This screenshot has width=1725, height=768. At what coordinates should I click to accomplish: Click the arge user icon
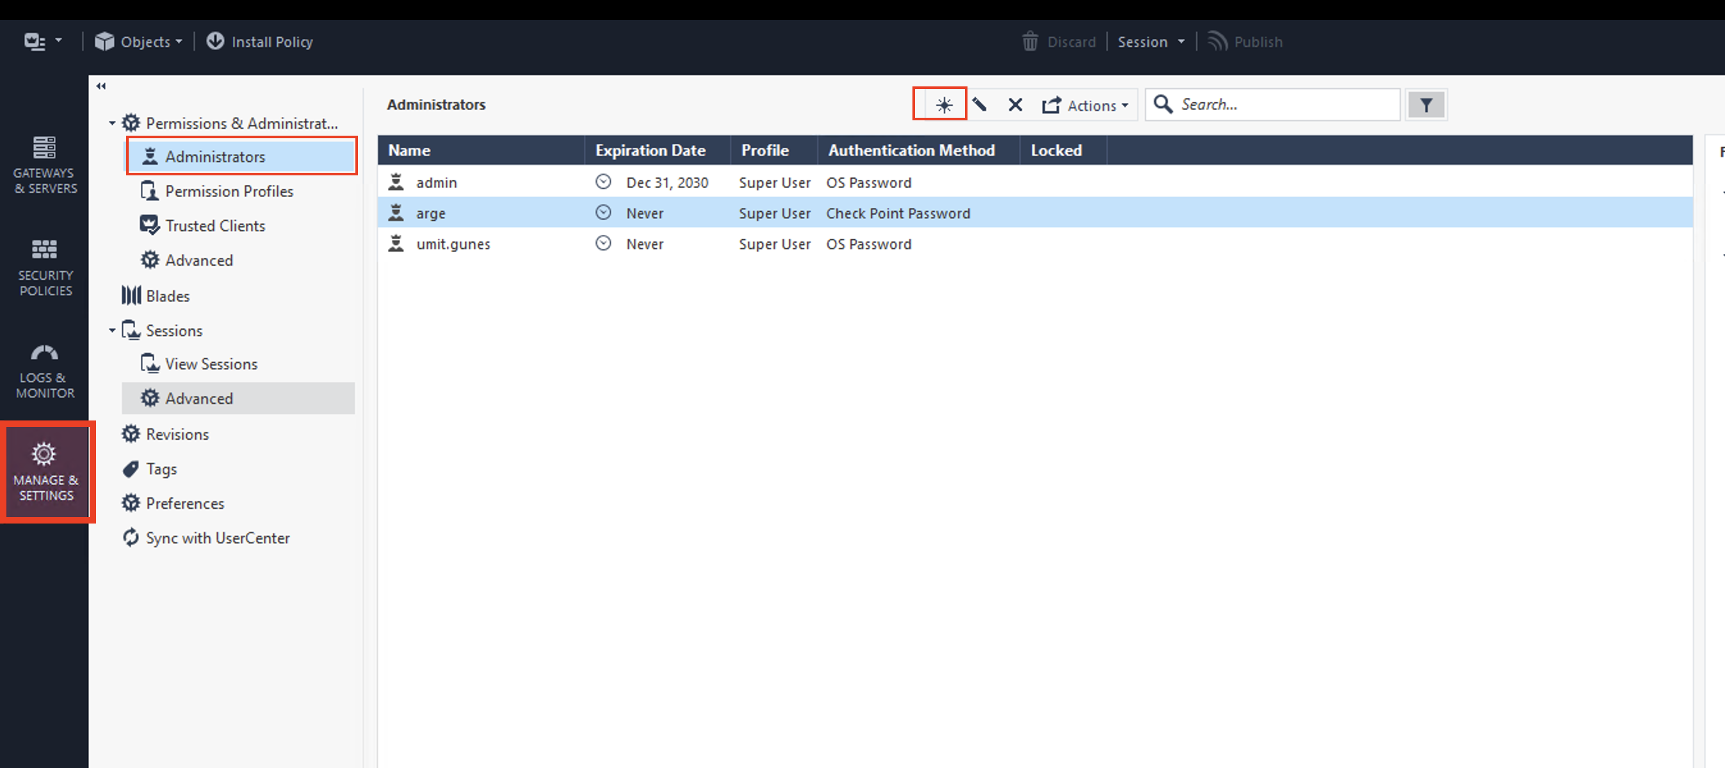click(396, 213)
